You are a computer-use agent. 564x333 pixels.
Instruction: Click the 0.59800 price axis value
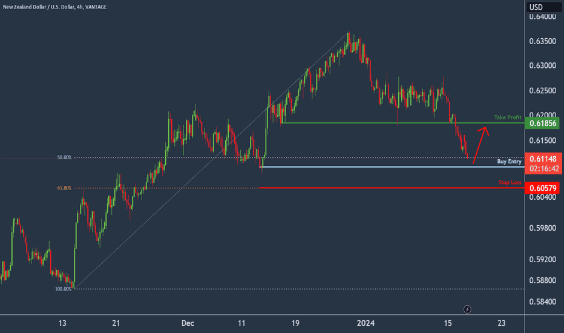542,228
